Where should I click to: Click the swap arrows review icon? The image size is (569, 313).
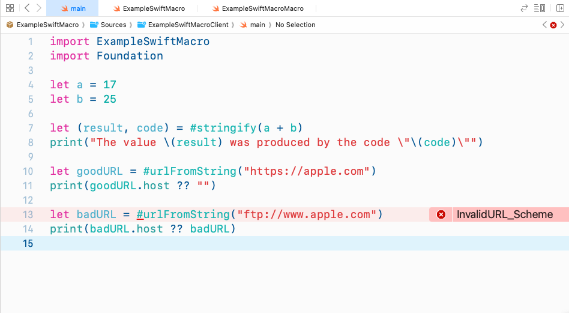(524, 8)
